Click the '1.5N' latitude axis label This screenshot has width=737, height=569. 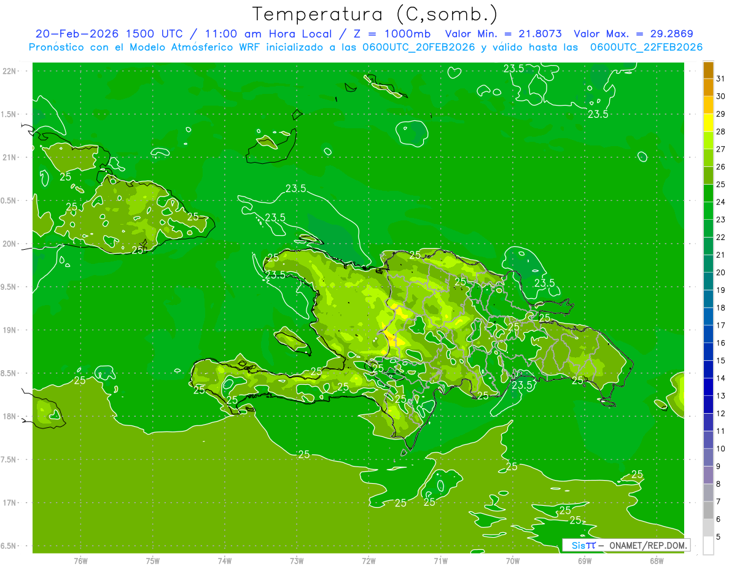coord(9,115)
